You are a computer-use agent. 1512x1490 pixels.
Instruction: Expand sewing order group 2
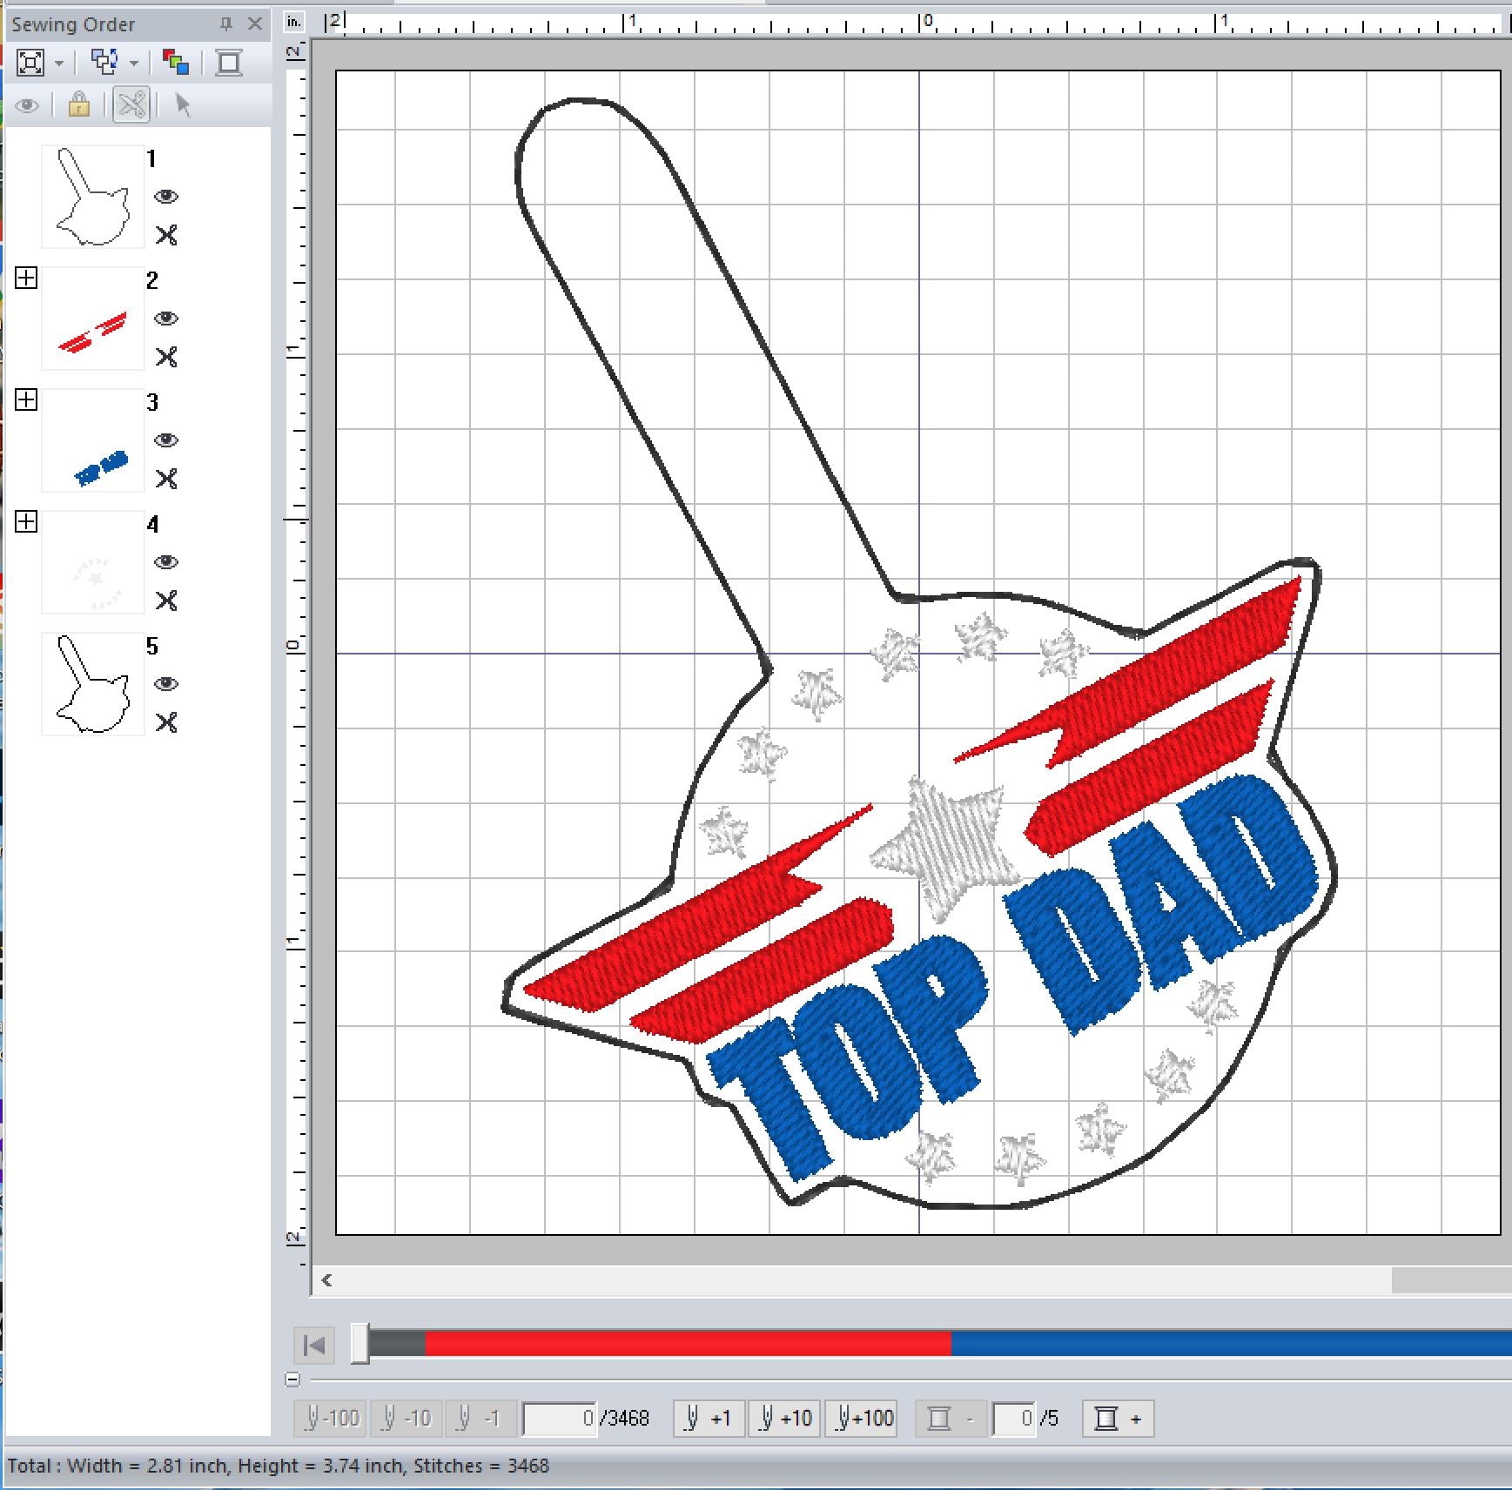tap(26, 279)
